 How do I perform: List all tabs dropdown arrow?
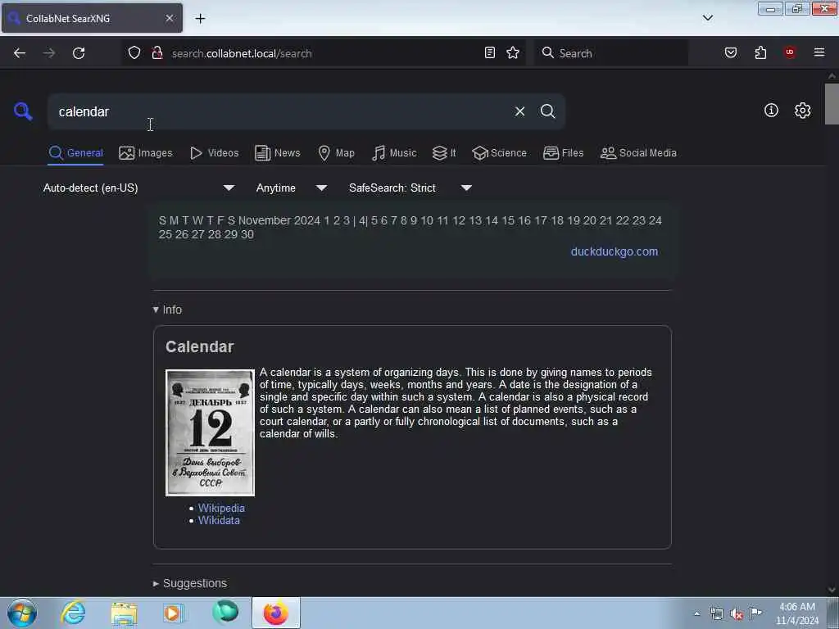pyautogui.click(x=708, y=18)
